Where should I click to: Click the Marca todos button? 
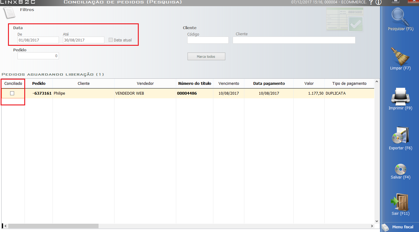point(206,57)
